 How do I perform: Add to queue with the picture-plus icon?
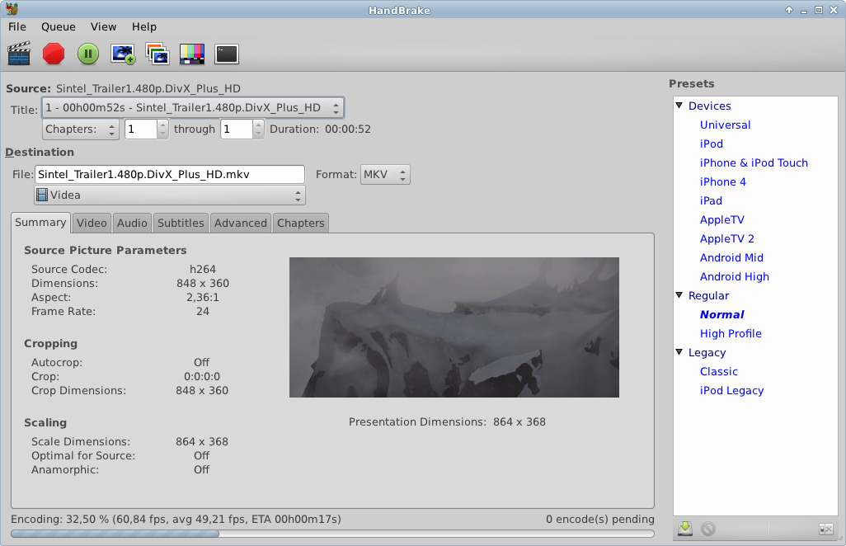click(123, 54)
